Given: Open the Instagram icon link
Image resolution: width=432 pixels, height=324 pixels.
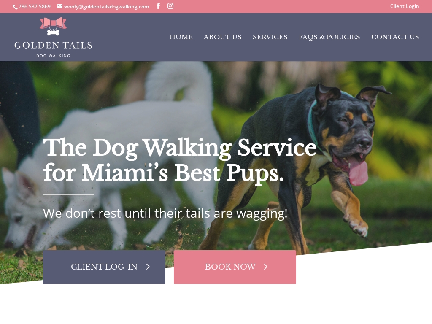Looking at the screenshot, I should click(170, 6).
